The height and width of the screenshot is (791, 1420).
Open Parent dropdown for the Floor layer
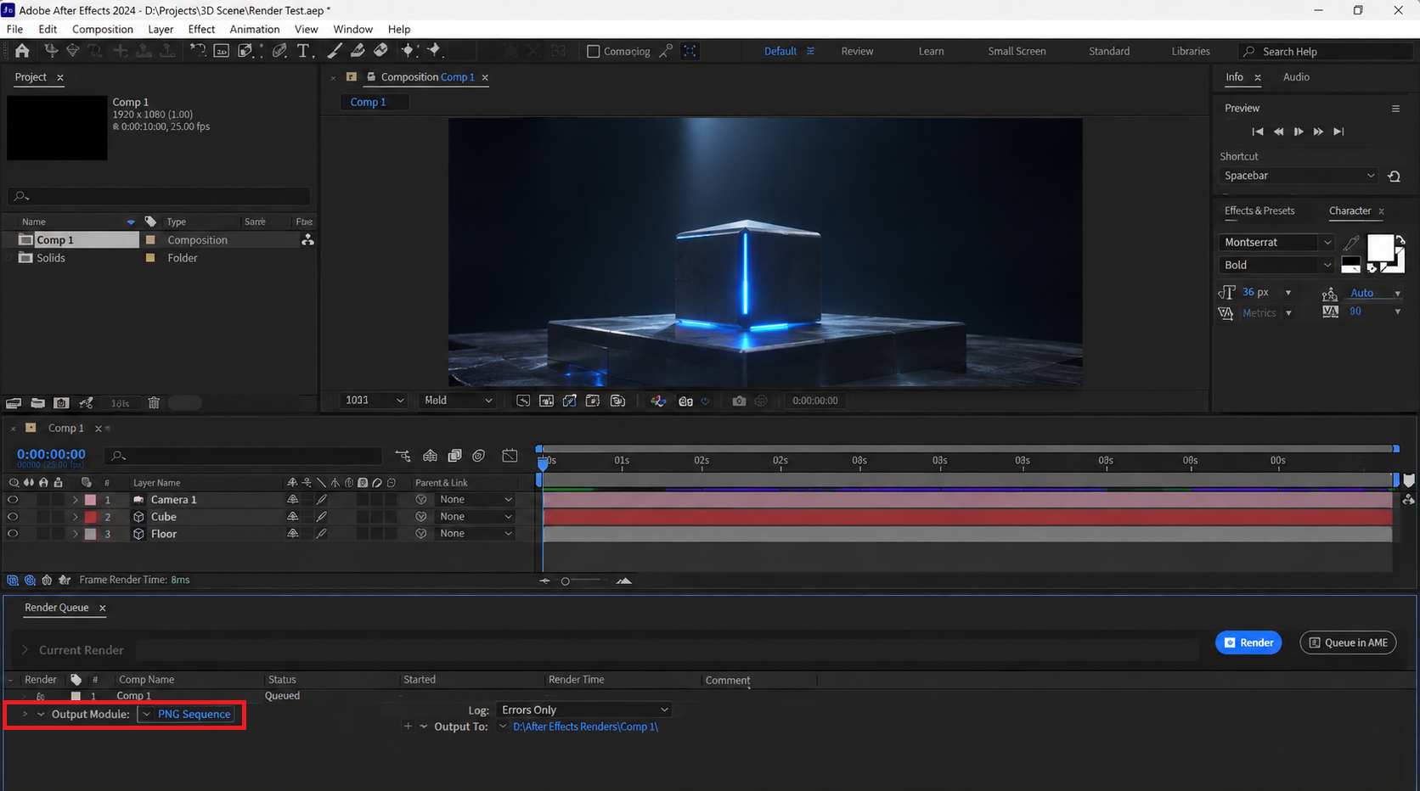pyautogui.click(x=475, y=534)
